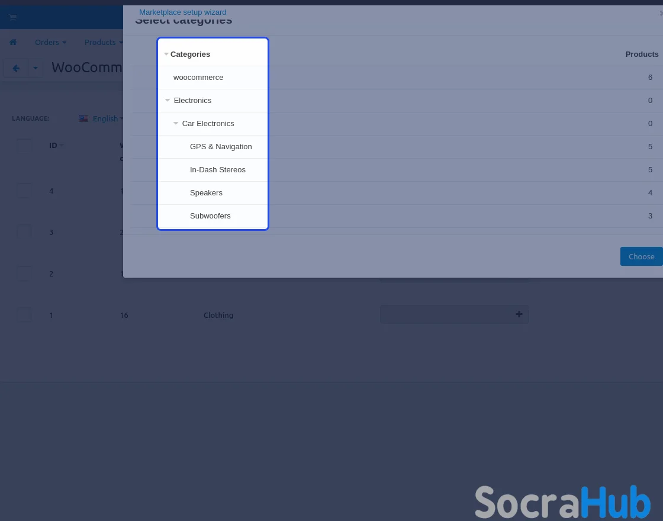Tick the checkbox for row ID 3
Screen dimensions: 663x521
[24, 231]
